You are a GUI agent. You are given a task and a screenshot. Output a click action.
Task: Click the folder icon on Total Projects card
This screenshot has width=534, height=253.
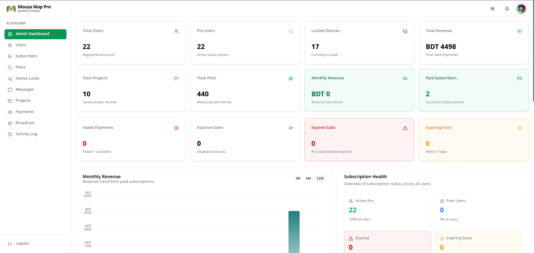click(x=176, y=78)
